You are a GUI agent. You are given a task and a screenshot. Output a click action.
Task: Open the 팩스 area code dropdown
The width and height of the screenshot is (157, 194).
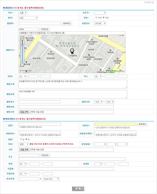tap(98, 76)
